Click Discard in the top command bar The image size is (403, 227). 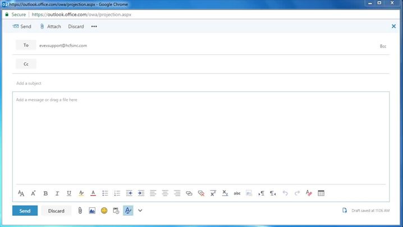tap(76, 26)
